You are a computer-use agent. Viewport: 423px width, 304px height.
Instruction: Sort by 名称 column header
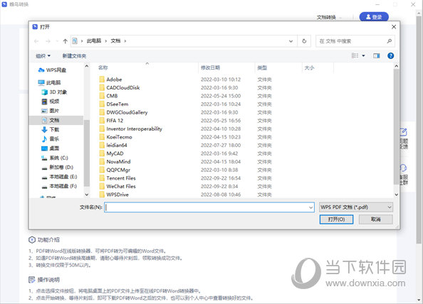[103, 67]
